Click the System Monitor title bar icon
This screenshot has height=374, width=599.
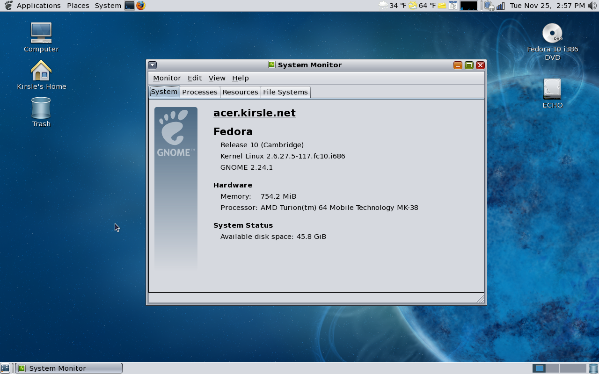[271, 65]
